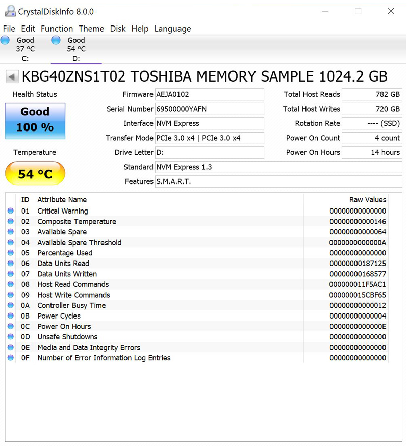Click the Good 100 % health status button
The width and height of the screenshot is (408, 446).
pyautogui.click(x=35, y=121)
